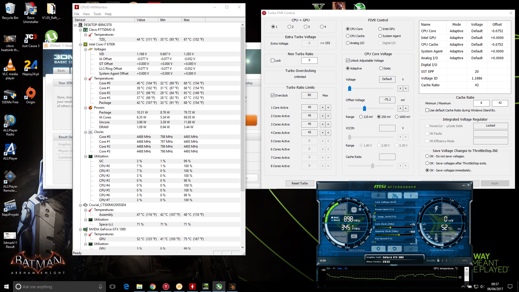The image size is (519, 292).
Task: Open ALLPlayer Radio desktop icon
Action: click(x=10, y=125)
